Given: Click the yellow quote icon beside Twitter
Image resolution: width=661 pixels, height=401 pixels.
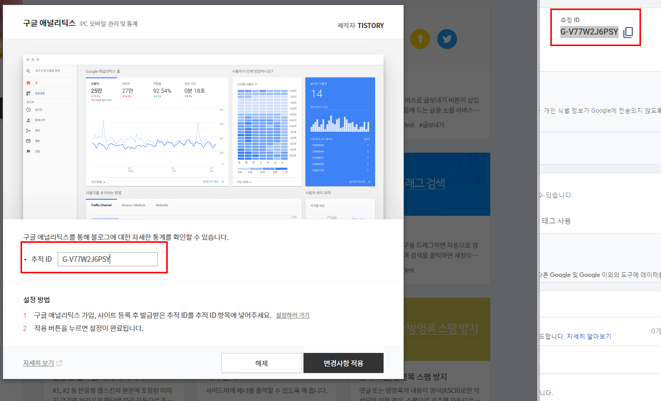Looking at the screenshot, I should coord(420,39).
